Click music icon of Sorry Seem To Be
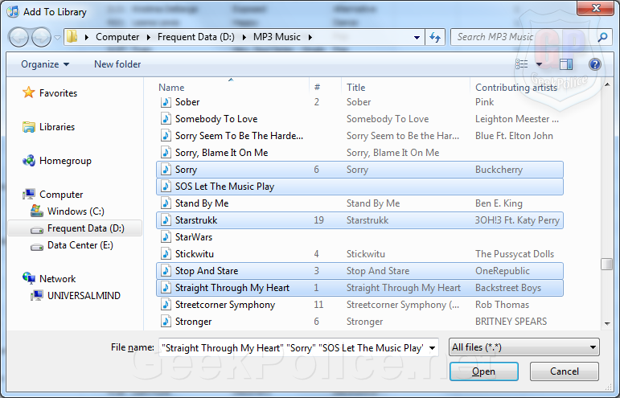The height and width of the screenshot is (398, 620). pyautogui.click(x=166, y=136)
